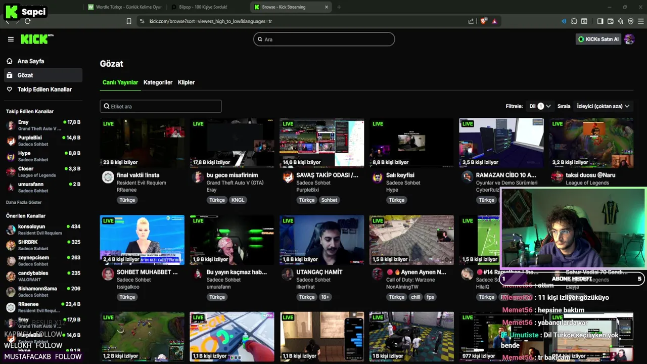This screenshot has height=364, width=647.
Task: Click the Etiket ara tag search field
Action: click(161, 106)
